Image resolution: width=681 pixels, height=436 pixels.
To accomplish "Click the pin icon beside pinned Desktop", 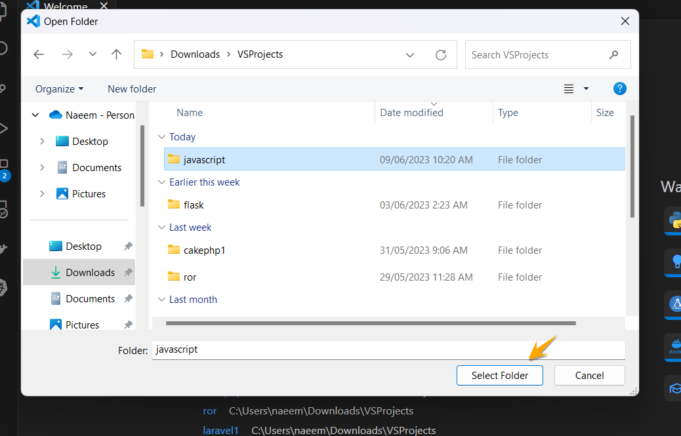I will (128, 246).
